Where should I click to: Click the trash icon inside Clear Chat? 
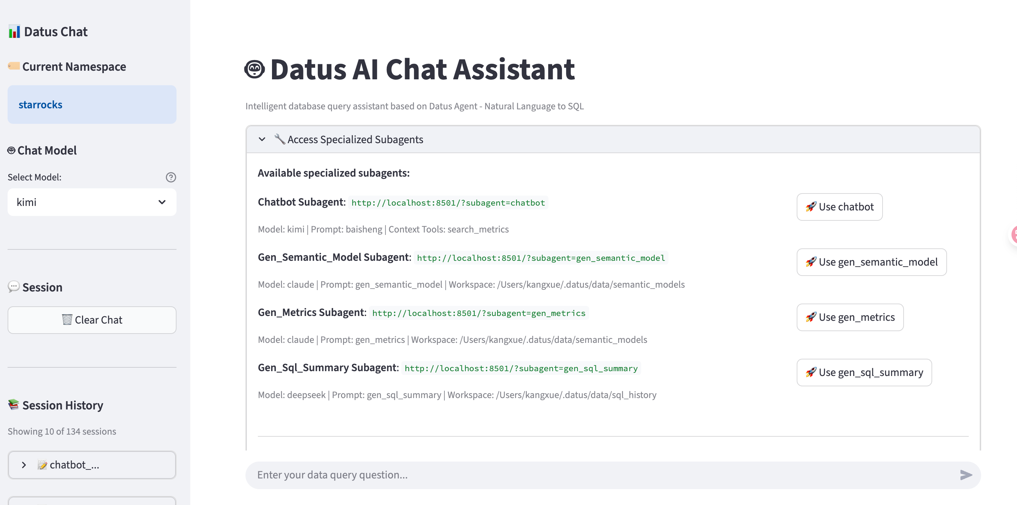[x=68, y=319]
